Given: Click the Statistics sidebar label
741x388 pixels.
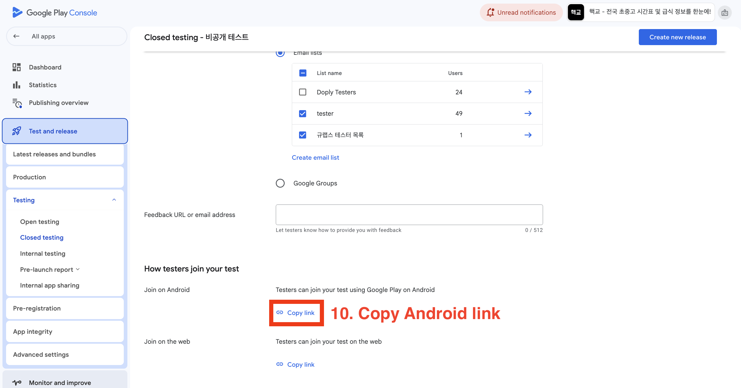Looking at the screenshot, I should click(x=43, y=85).
